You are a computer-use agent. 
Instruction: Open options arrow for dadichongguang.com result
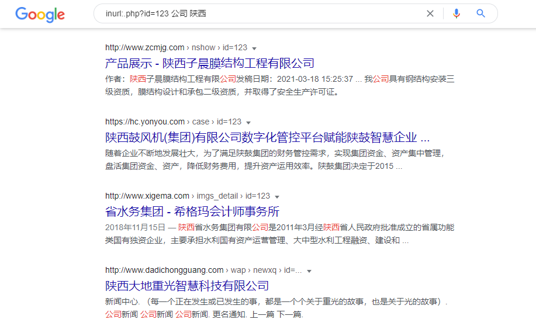[309, 271]
